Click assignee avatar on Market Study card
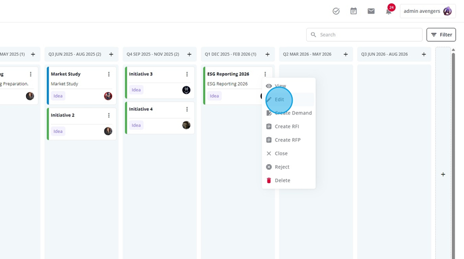Image resolution: width=464 pixels, height=259 pixels. click(108, 96)
